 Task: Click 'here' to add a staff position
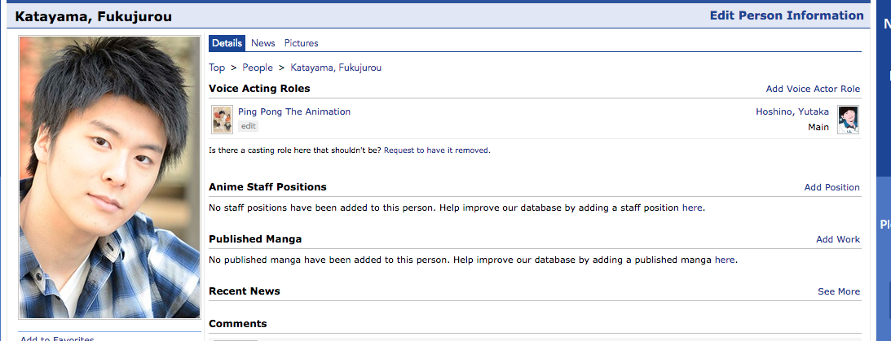[692, 208]
